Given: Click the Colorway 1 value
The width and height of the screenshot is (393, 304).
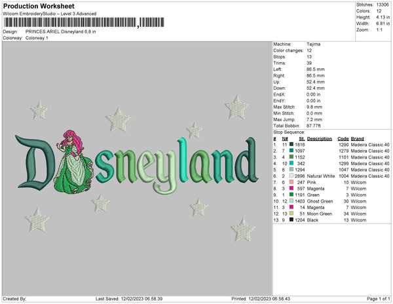Looking at the screenshot, I should click(37, 38).
